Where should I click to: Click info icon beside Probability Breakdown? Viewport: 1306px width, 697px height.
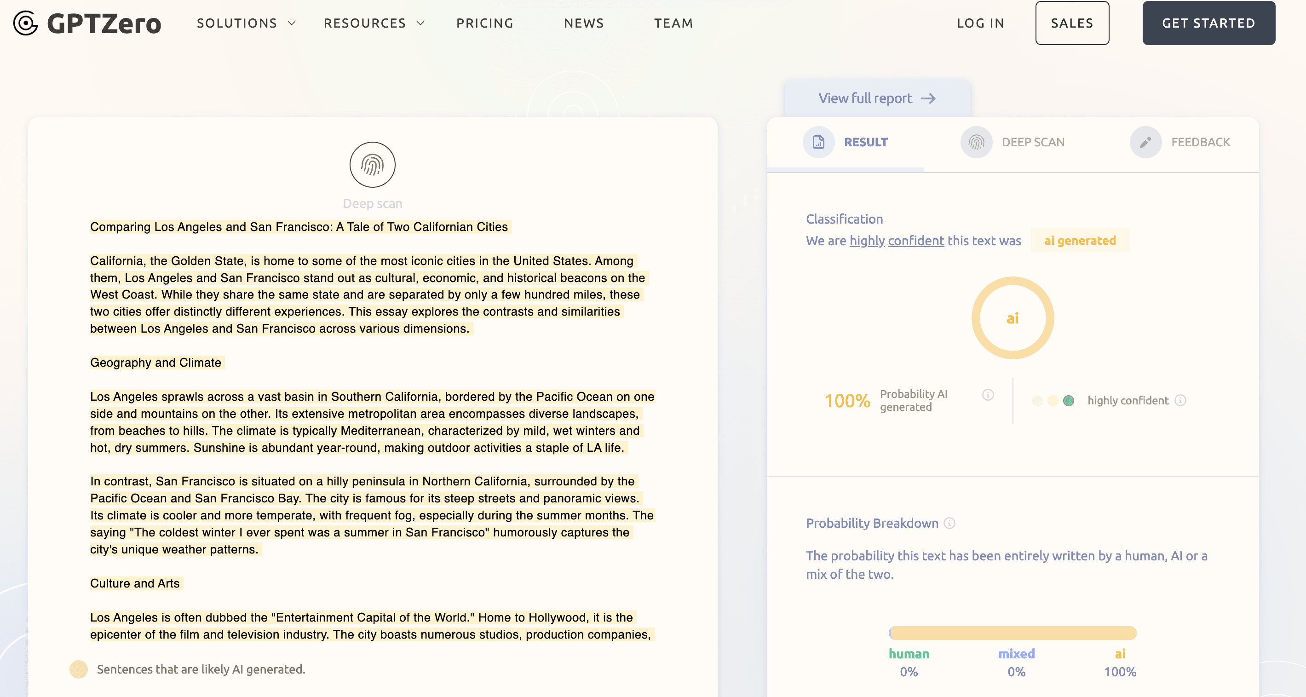pos(949,523)
